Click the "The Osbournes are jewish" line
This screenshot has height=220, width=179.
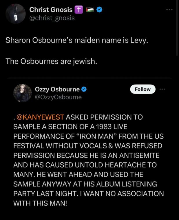(x=51, y=62)
